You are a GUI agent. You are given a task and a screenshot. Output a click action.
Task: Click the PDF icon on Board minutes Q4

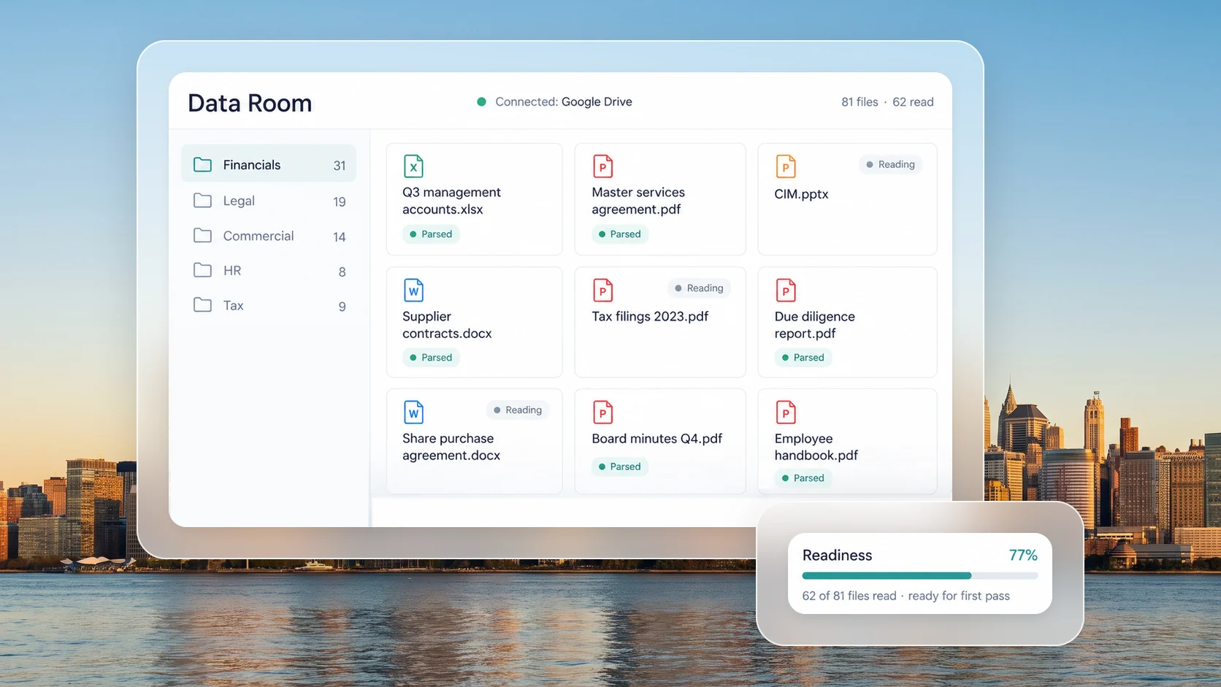coord(602,412)
